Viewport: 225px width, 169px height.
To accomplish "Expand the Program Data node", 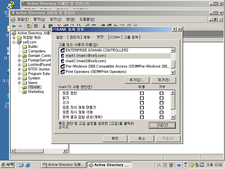I will pyautogui.click(x=19, y=74).
